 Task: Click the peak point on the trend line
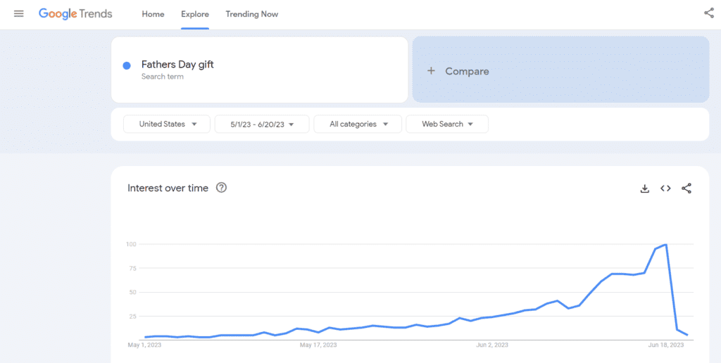[x=665, y=245]
